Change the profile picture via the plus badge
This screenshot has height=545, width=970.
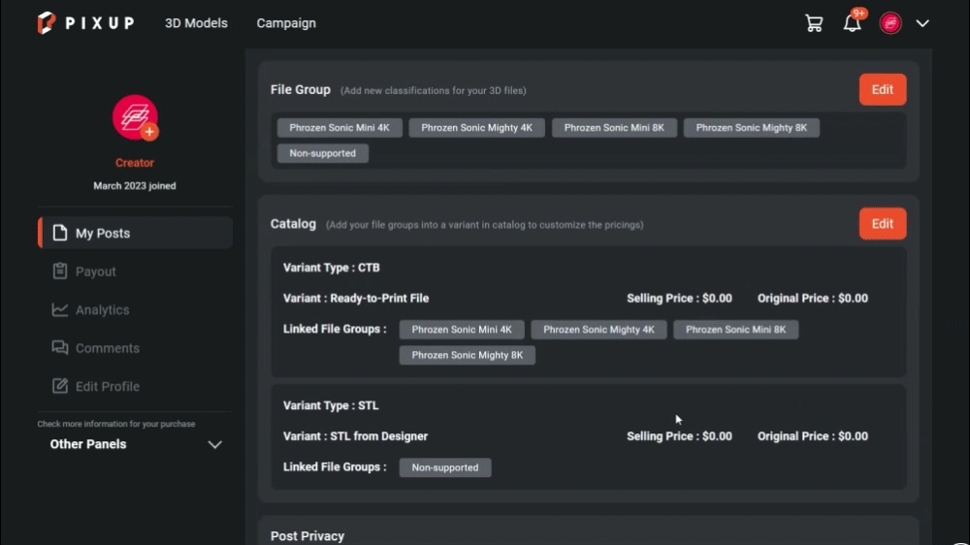pyautogui.click(x=149, y=132)
